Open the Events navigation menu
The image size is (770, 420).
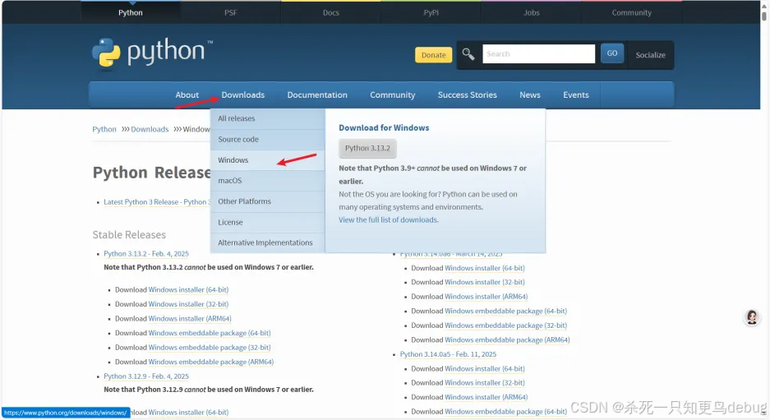pos(575,95)
